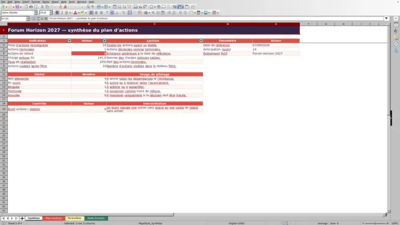
Task: Click the Merge and Center Cells icon
Action: [x=130, y=12]
